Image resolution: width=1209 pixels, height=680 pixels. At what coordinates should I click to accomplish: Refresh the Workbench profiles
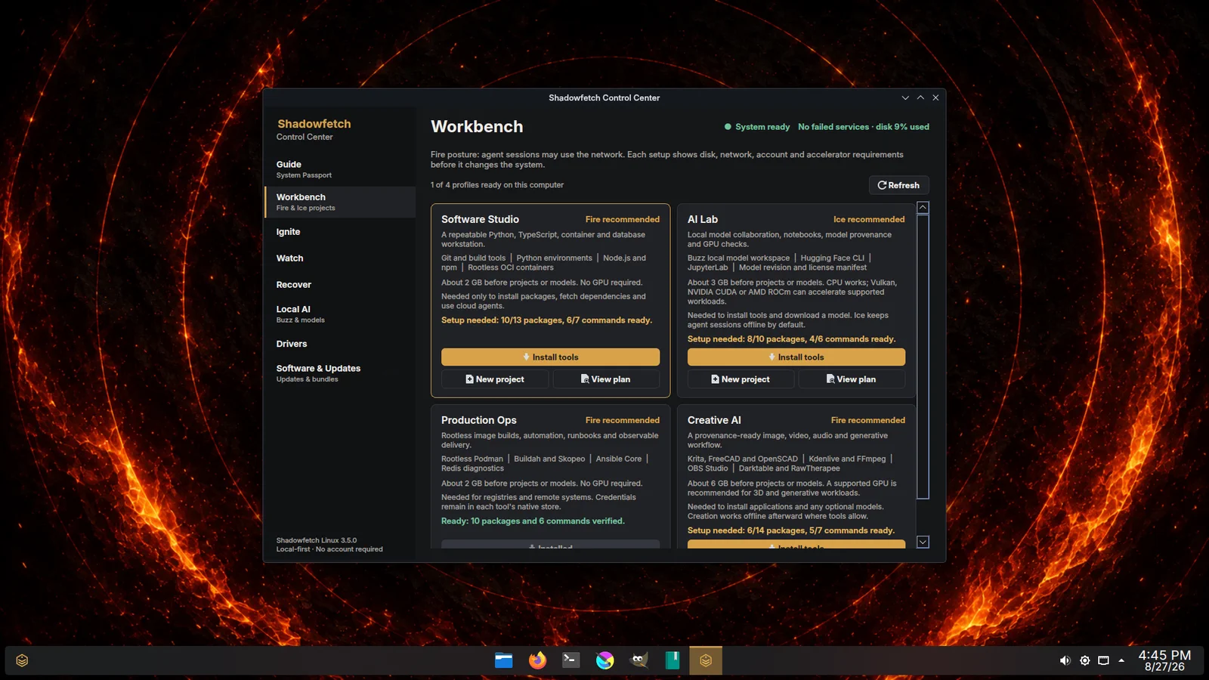[898, 185]
